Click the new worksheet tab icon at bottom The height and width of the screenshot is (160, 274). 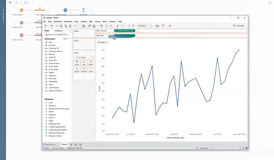(x=71, y=144)
